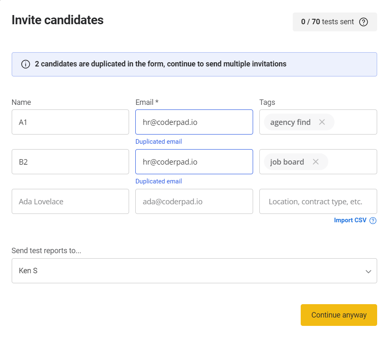Click the '0 / 70 tests sent' badge
This screenshot has width=388, height=338.
coord(327,22)
